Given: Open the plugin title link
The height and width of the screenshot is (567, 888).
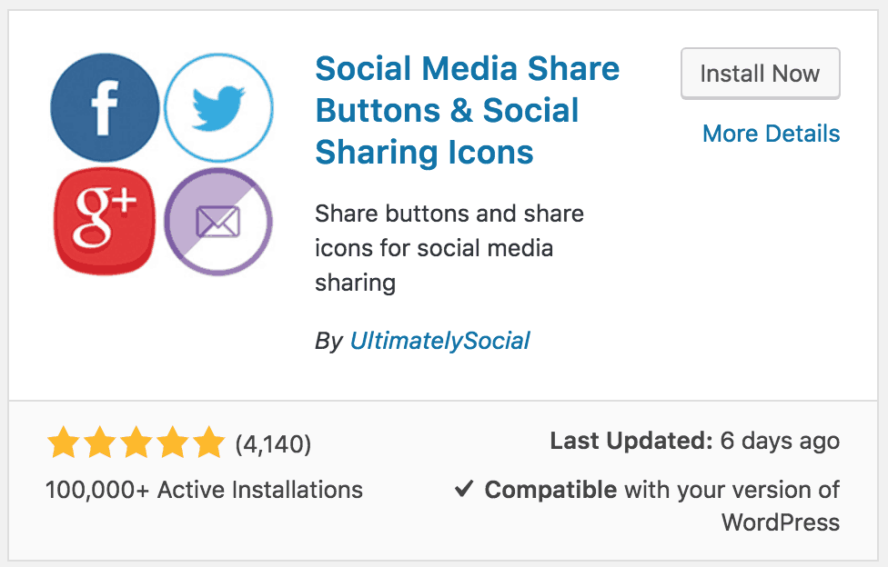Looking at the screenshot, I should (468, 110).
